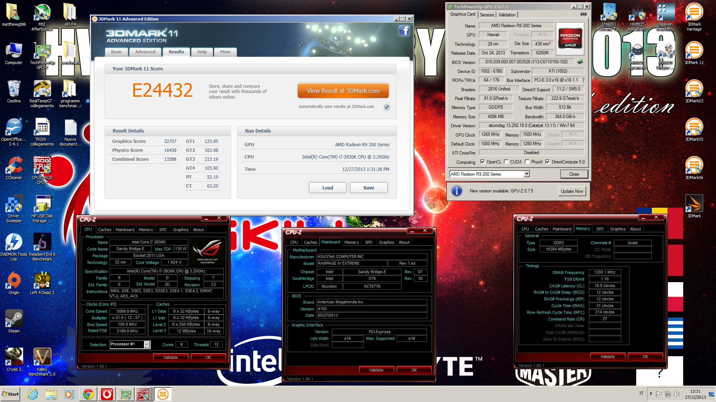Toggle the PhysX checkbox in GPU-Z
The height and width of the screenshot is (402, 716).
pyautogui.click(x=527, y=162)
